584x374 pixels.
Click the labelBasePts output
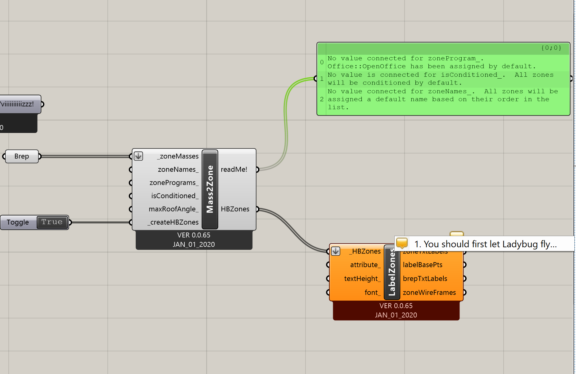[x=423, y=265]
